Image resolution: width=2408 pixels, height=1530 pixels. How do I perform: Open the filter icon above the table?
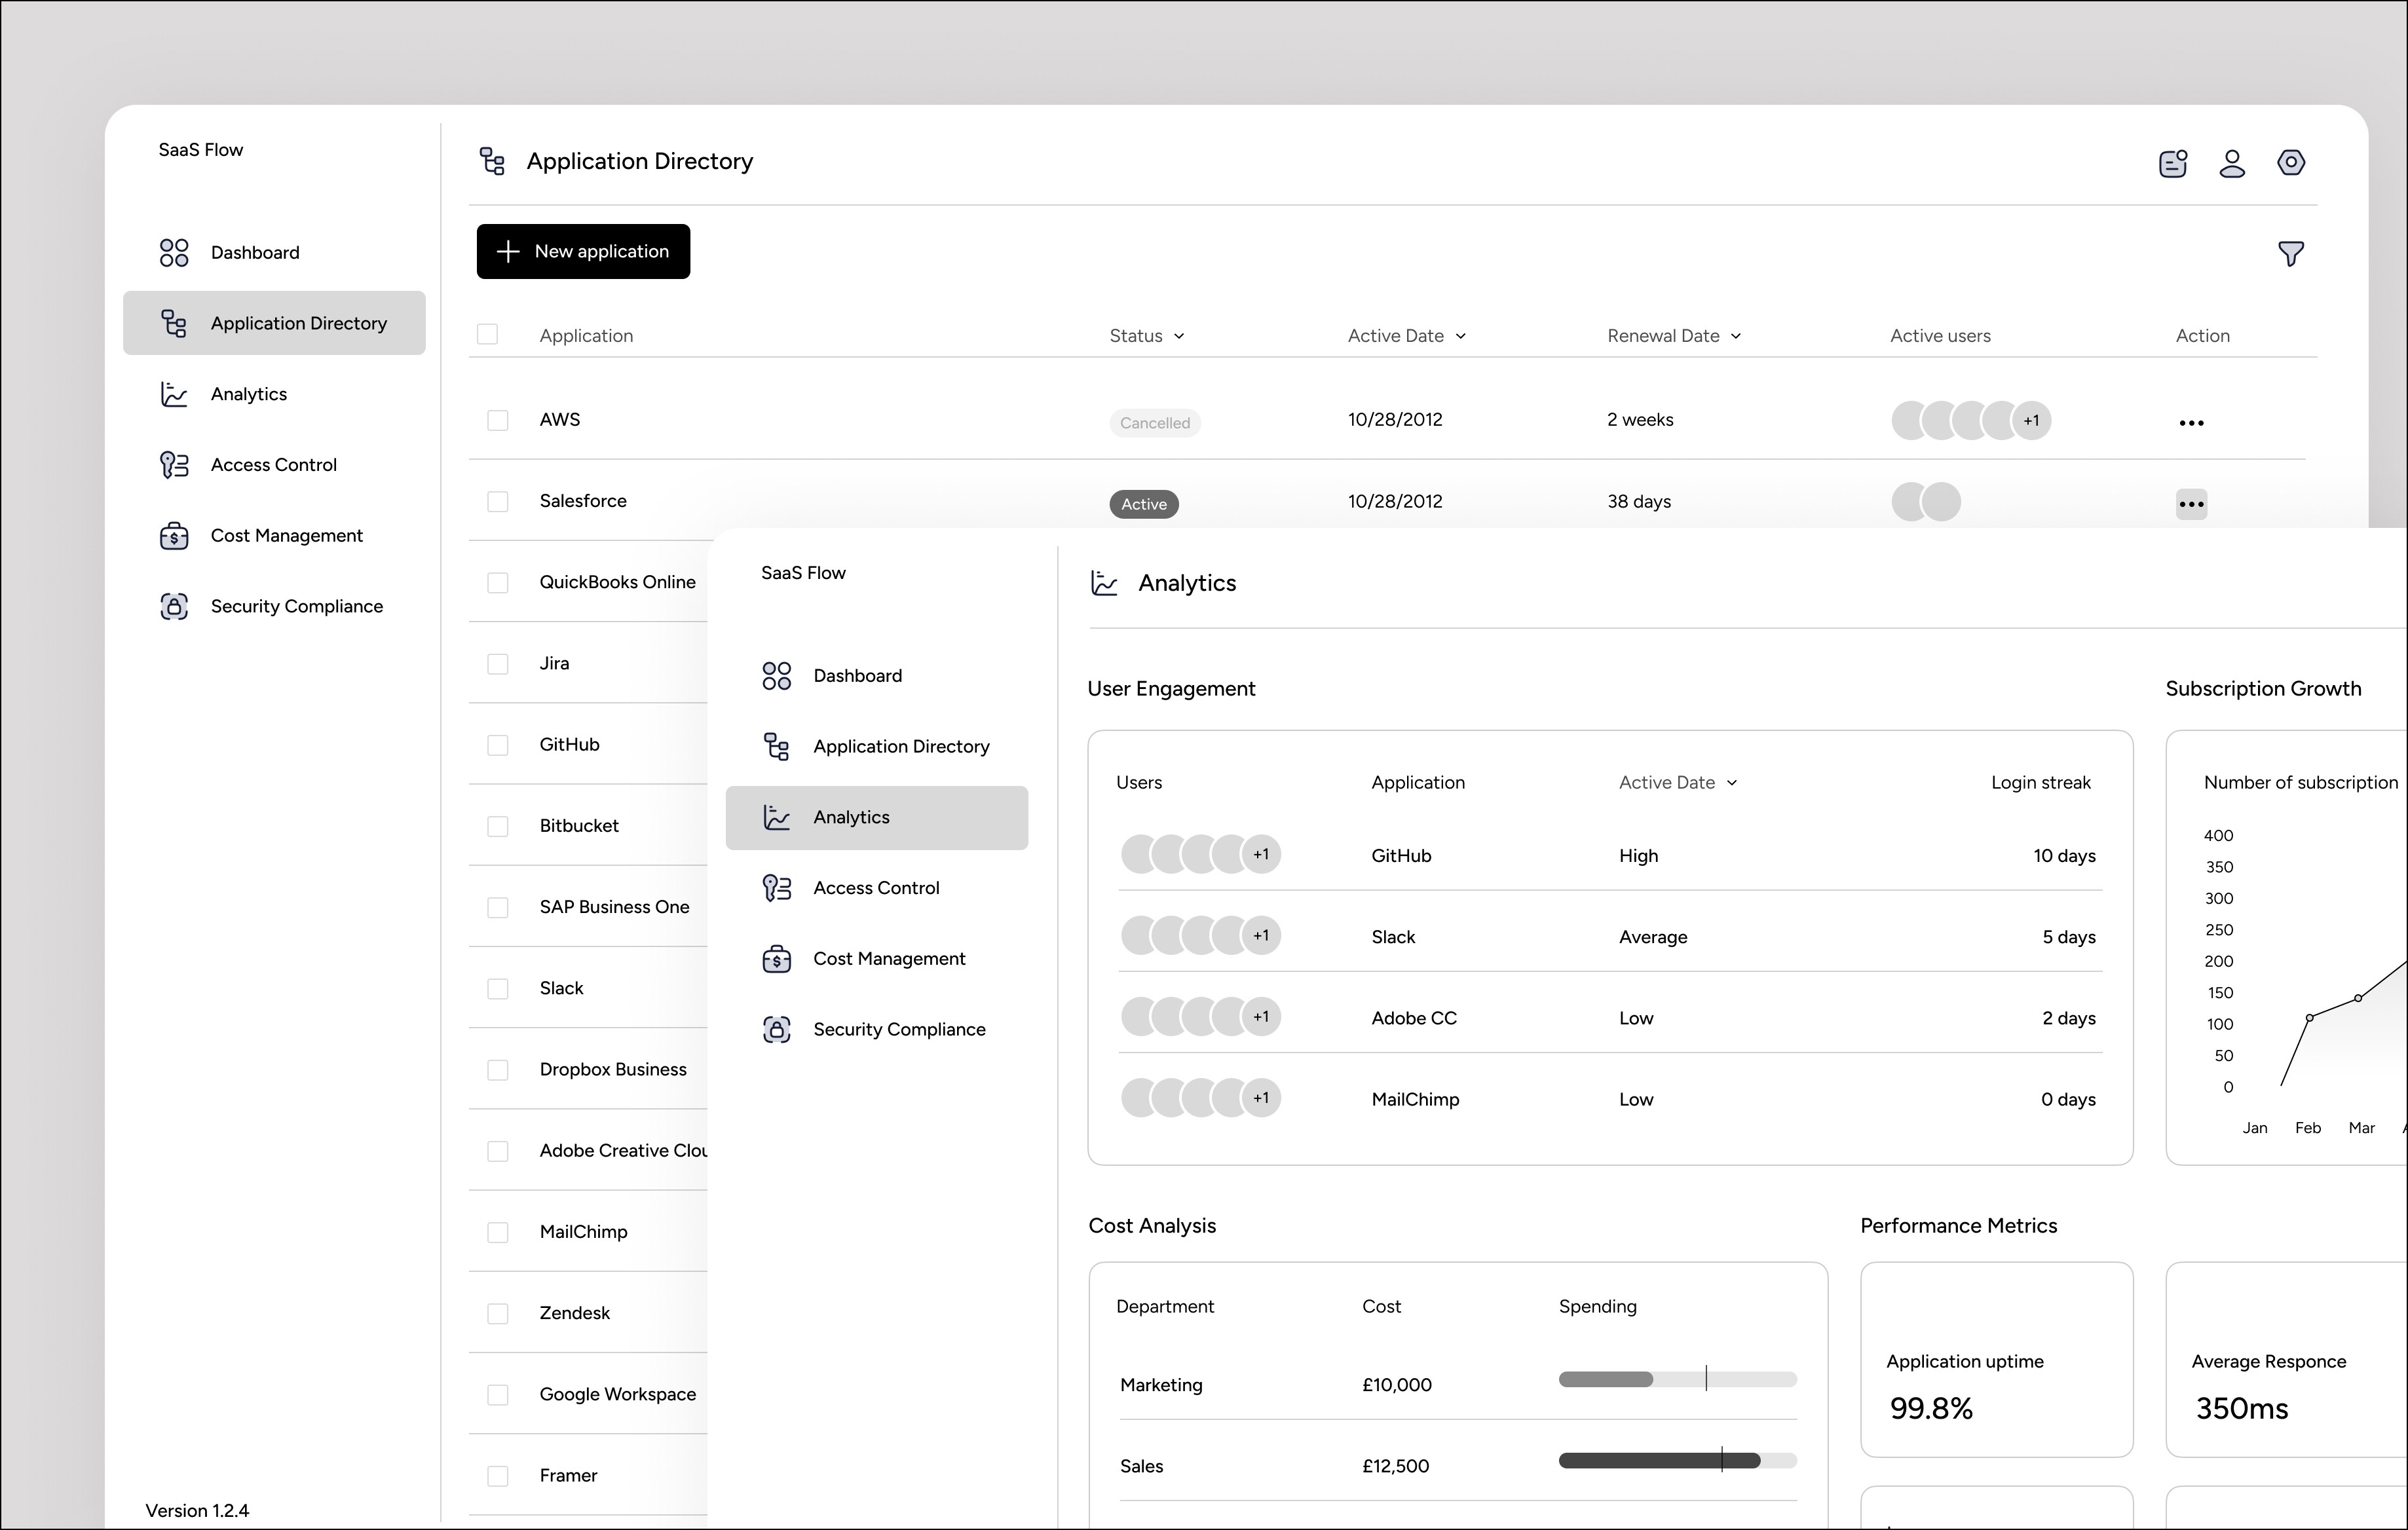pyautogui.click(x=2292, y=253)
